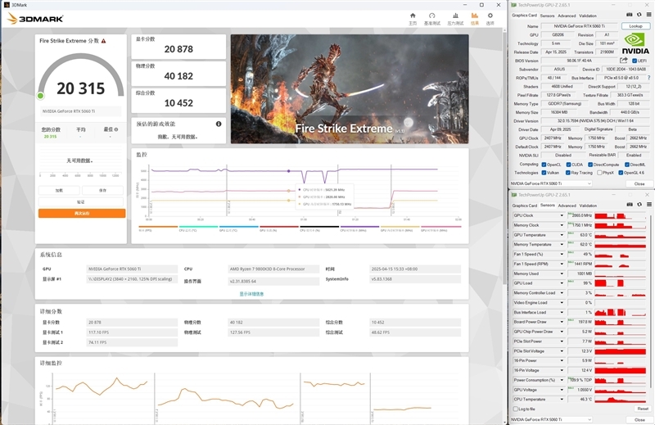655x425 pixels.
Task: Open the 3DMark options (选项) gear icon
Action: coord(490,18)
